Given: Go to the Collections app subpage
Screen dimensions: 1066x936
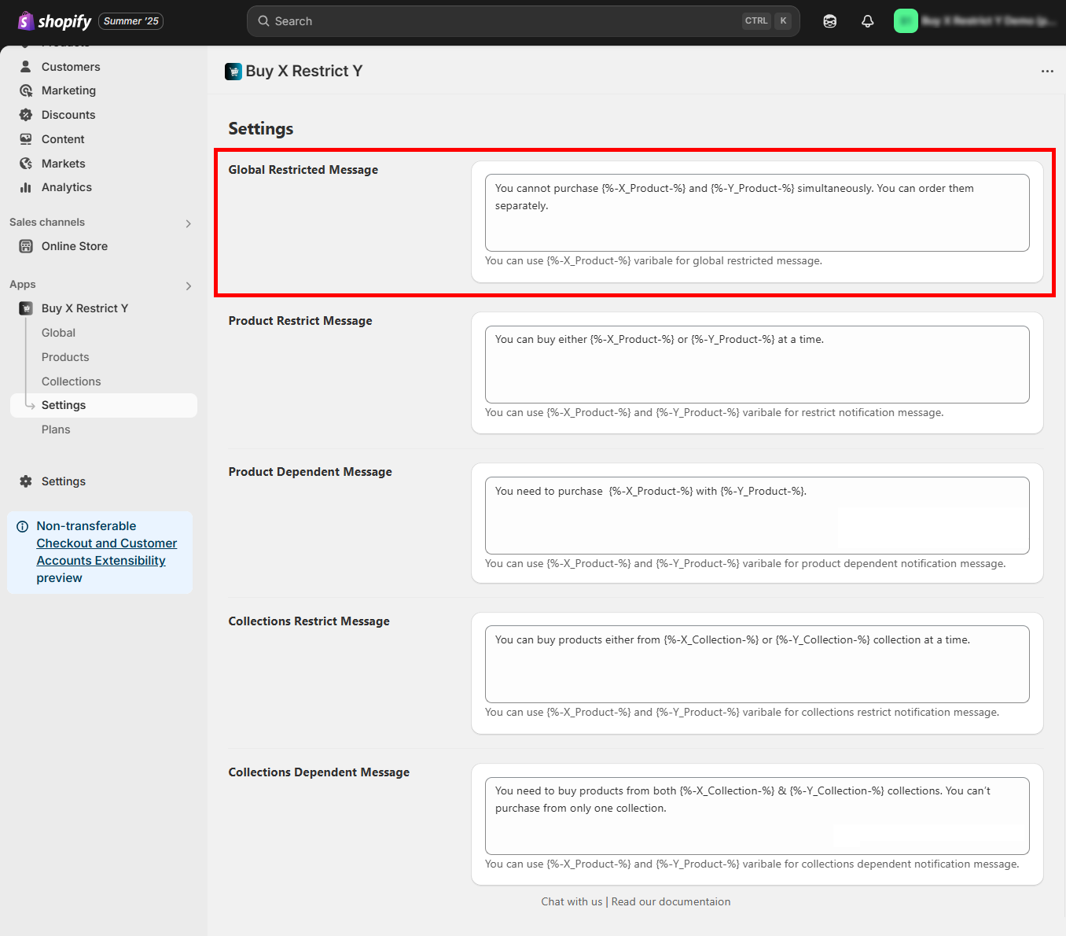Looking at the screenshot, I should (71, 381).
